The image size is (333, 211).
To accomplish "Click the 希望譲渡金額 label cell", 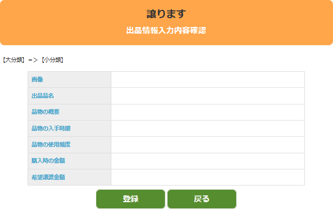I will (x=48, y=177).
